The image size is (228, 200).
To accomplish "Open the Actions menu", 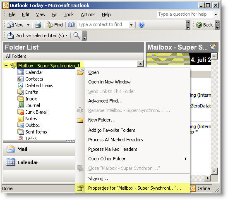I will (88, 14).
